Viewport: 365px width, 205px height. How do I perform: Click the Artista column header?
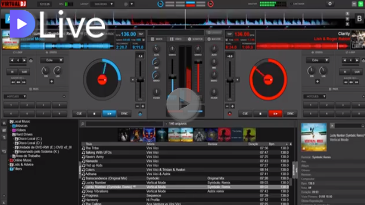(x=151, y=144)
